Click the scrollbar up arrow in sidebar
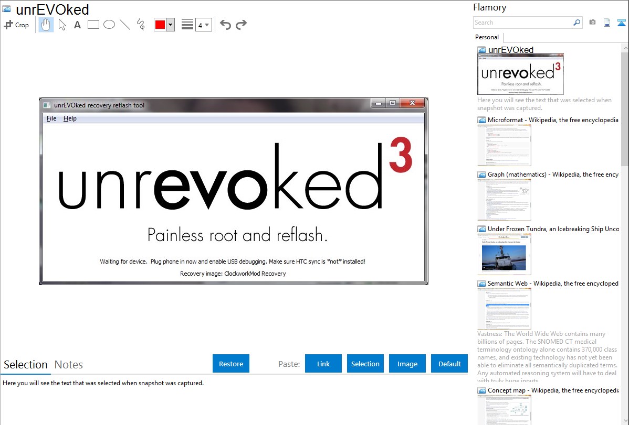 pyautogui.click(x=625, y=48)
